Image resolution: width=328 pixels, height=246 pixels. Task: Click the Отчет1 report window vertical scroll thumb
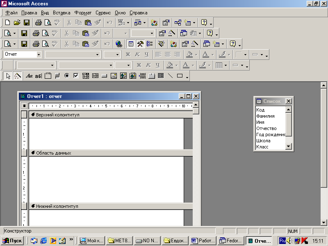tap(196, 111)
